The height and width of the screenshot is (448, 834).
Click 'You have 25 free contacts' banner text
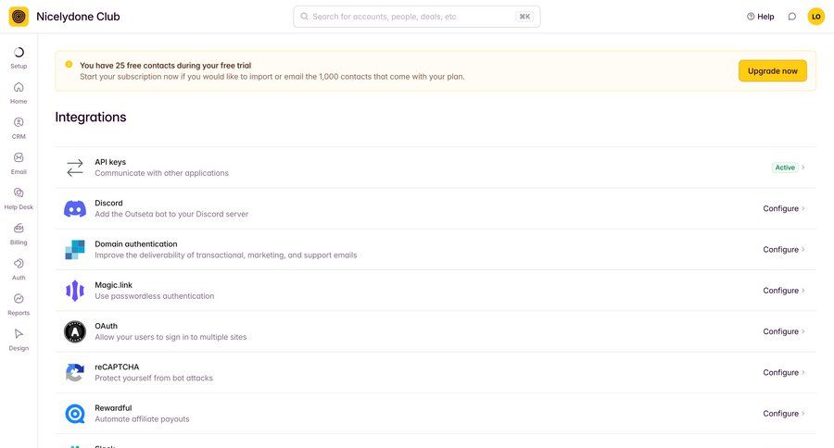[x=166, y=66]
